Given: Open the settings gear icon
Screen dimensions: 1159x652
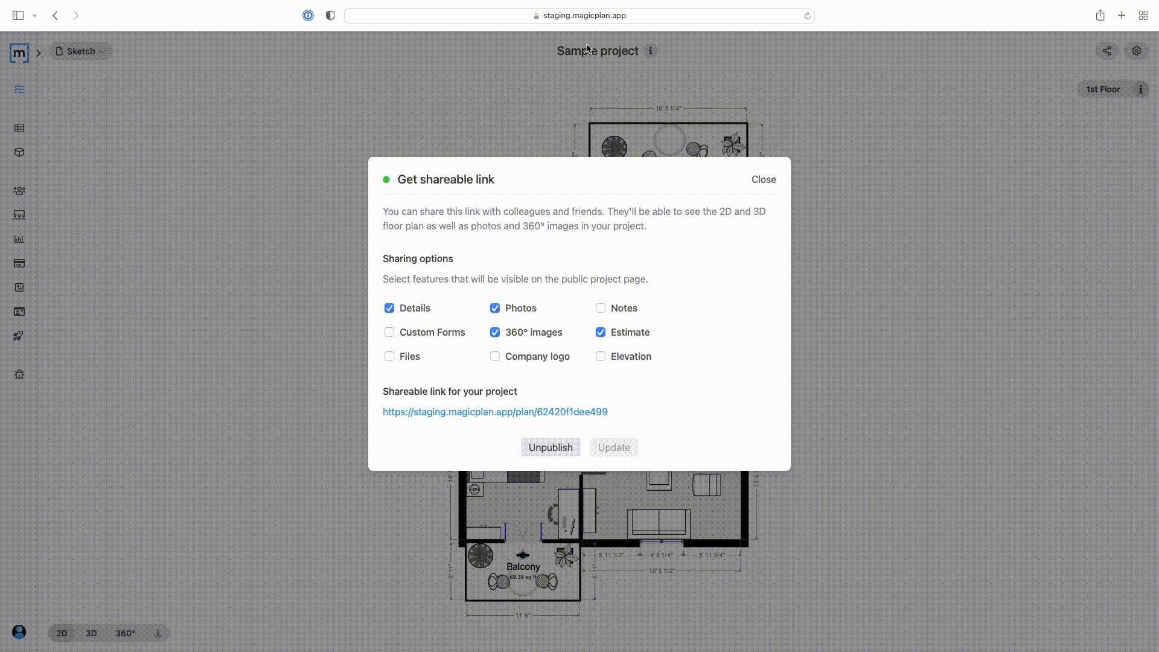Looking at the screenshot, I should 1137,51.
